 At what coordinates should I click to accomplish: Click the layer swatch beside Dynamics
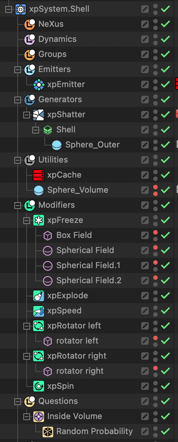[x=145, y=39]
